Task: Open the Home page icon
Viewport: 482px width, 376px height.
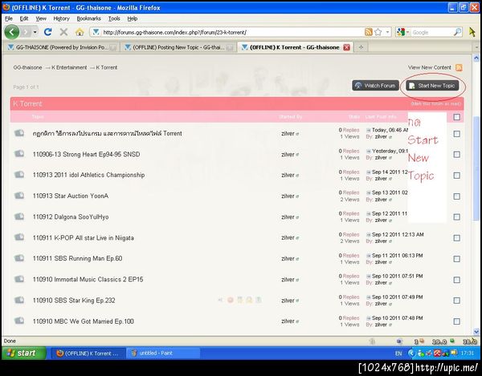Action: [80, 32]
